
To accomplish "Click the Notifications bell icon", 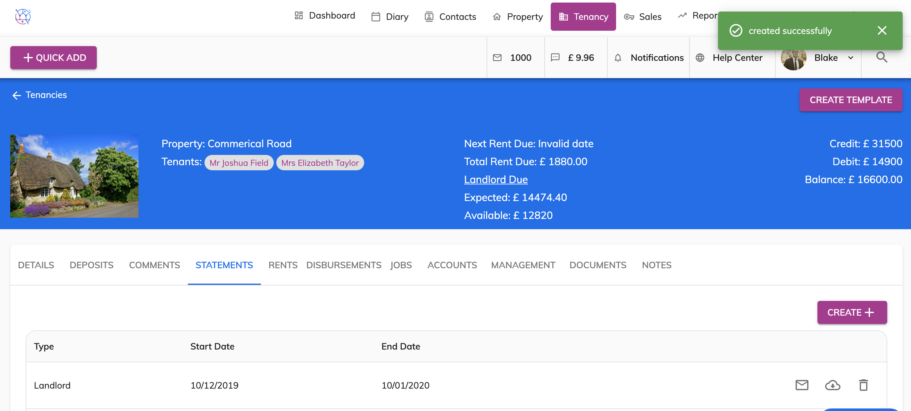I will (x=617, y=58).
